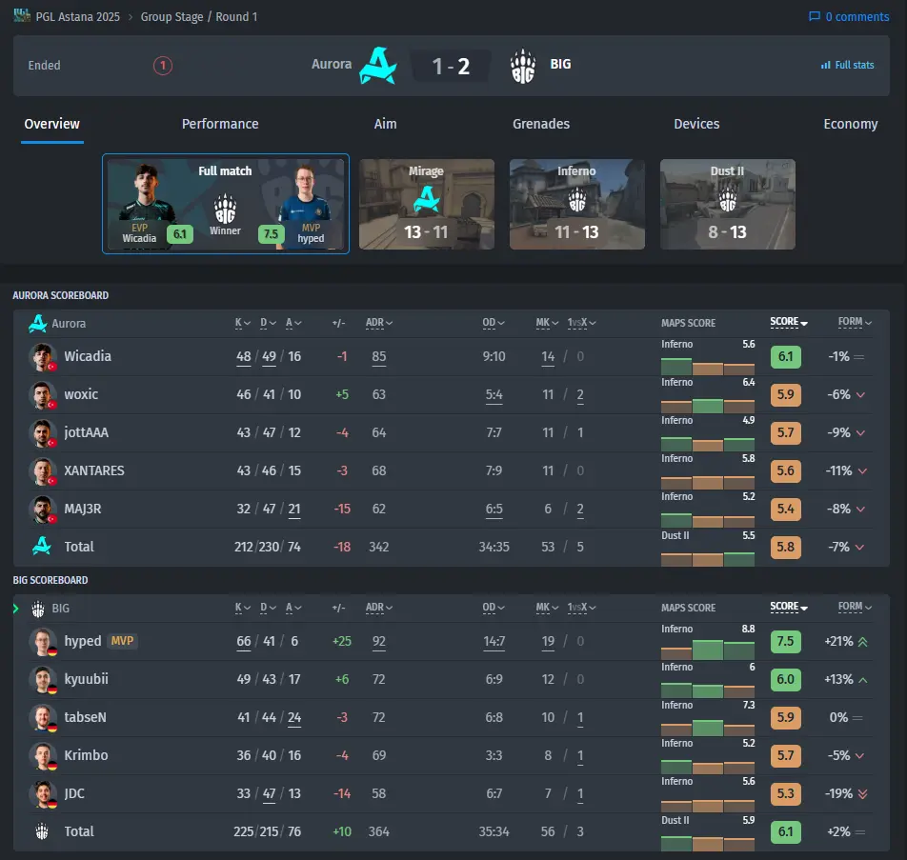Screen dimensions: 907x860
Task: Sort Aurora scoreboard by K column
Action: click(x=242, y=323)
